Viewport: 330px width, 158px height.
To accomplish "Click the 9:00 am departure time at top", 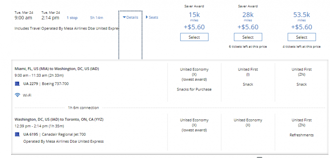I will pos(23,18).
